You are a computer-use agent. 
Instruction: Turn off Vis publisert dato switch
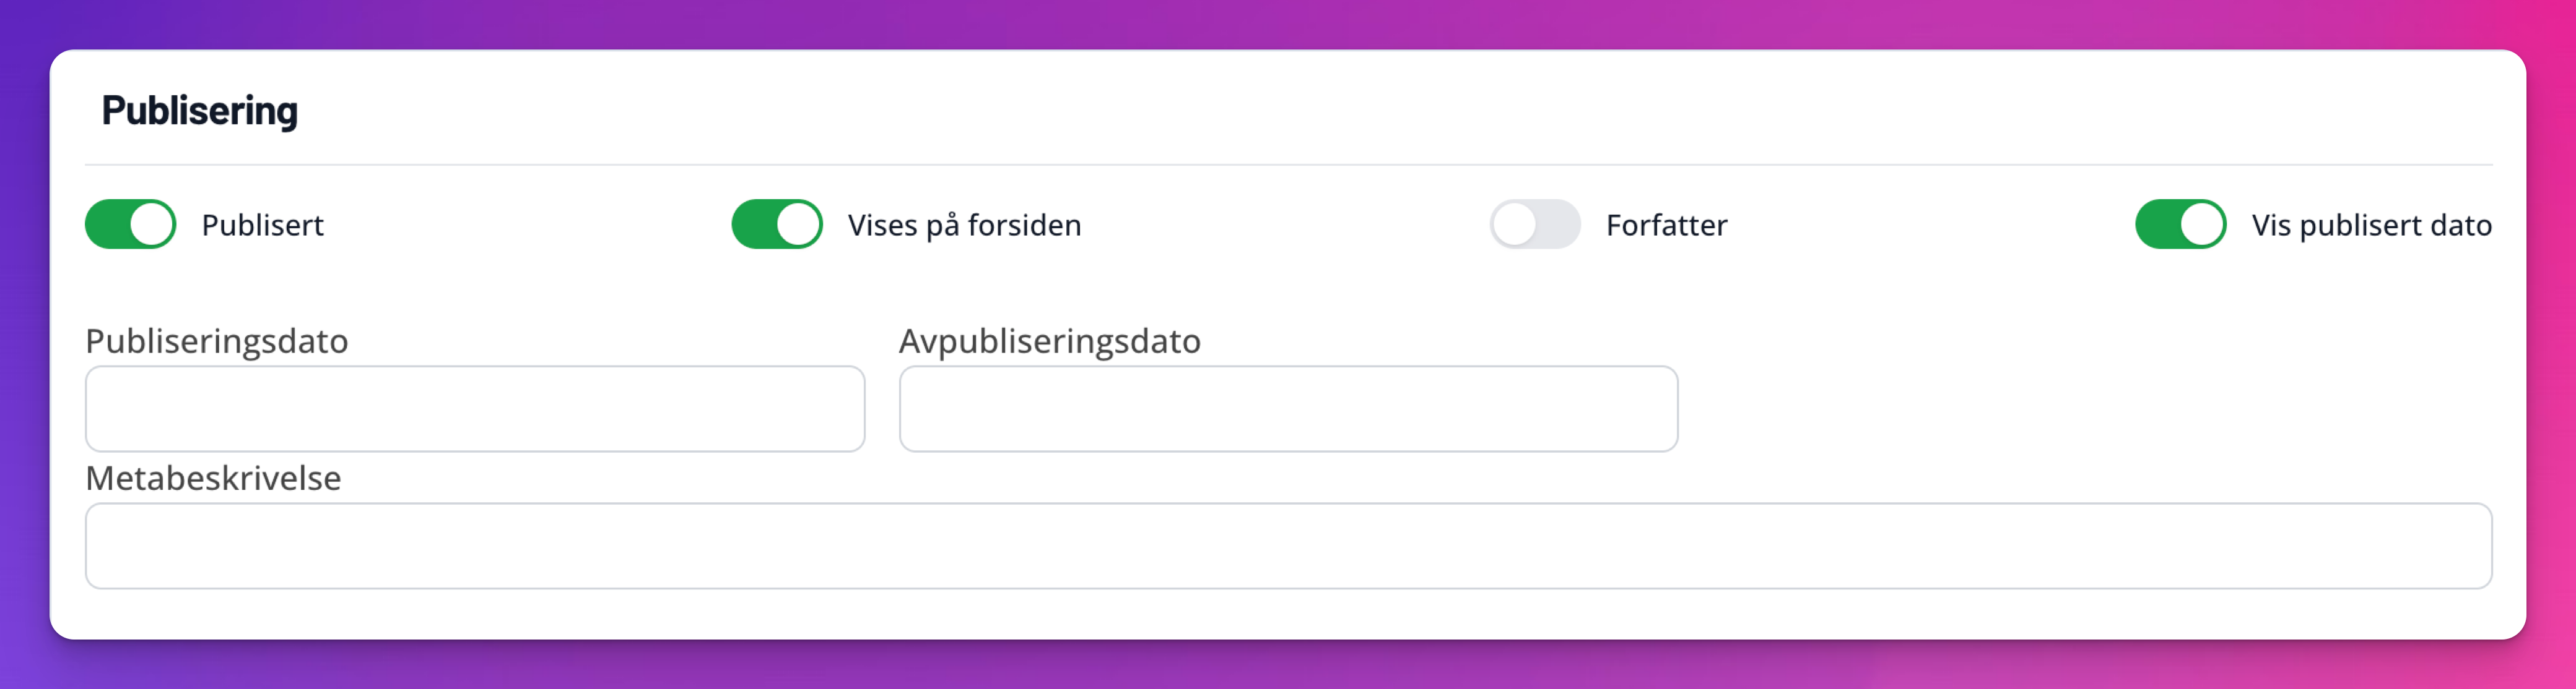click(2180, 224)
